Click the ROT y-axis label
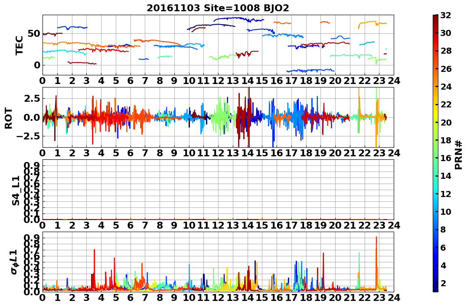The width and height of the screenshot is (467, 307). (x=9, y=118)
